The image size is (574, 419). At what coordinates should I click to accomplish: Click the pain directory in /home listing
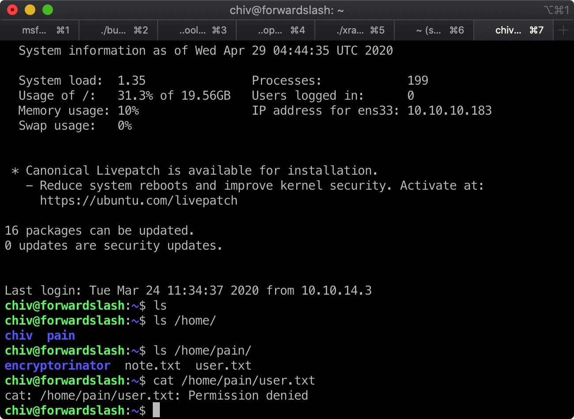[61, 336]
